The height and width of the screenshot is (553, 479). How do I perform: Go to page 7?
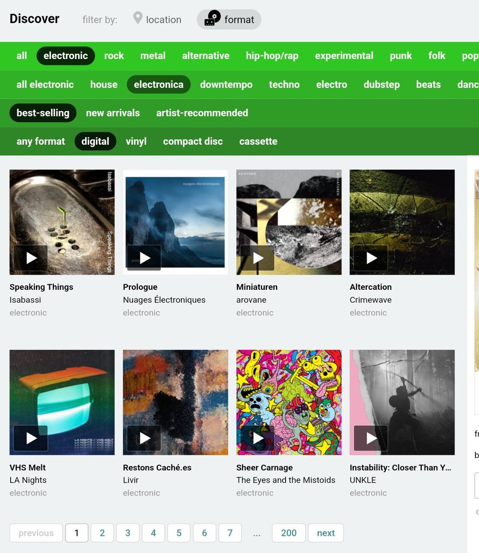point(230,533)
